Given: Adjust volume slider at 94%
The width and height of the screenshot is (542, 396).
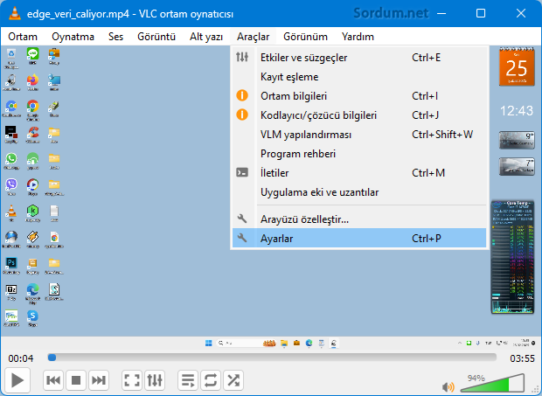Looking at the screenshot, I should click(492, 383).
